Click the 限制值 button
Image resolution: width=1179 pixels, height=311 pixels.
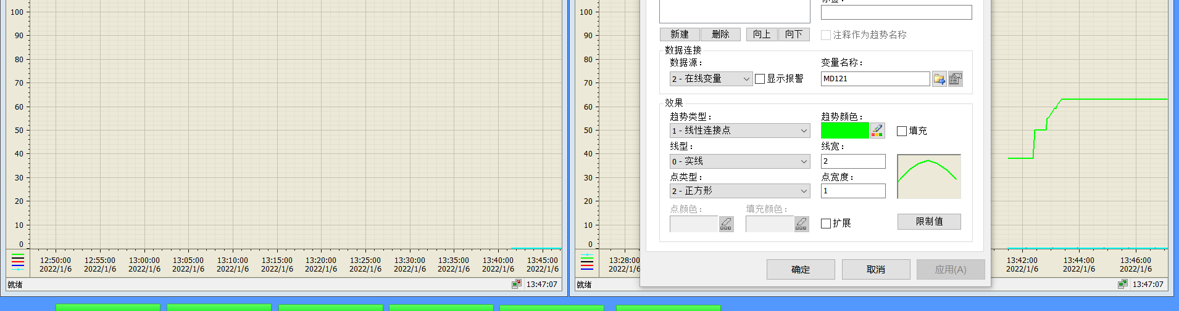pos(928,222)
